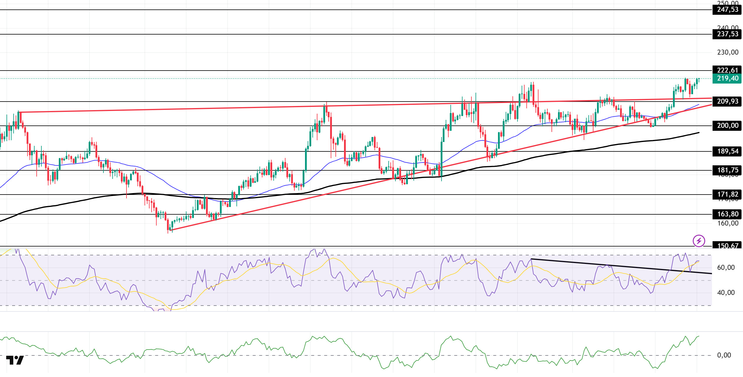Select the 209,93 price level label
The height and width of the screenshot is (377, 743).
click(x=727, y=102)
